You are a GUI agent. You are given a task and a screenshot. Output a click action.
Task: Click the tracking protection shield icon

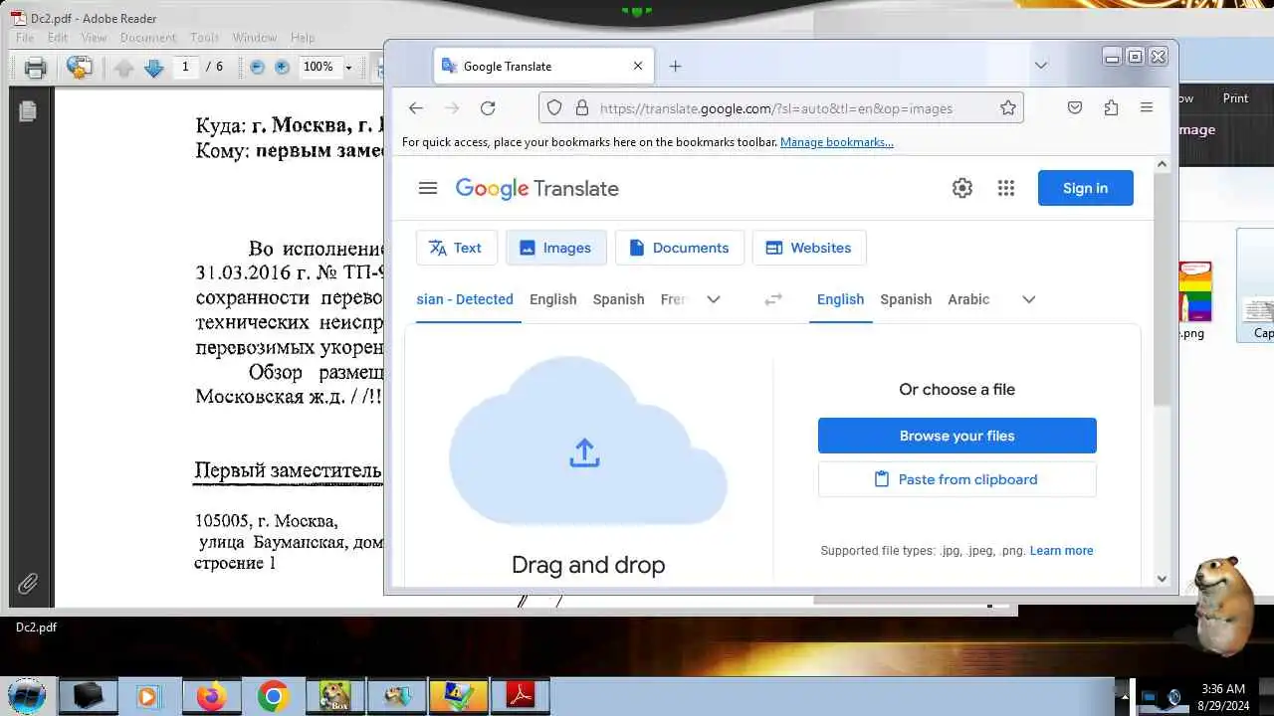(555, 108)
